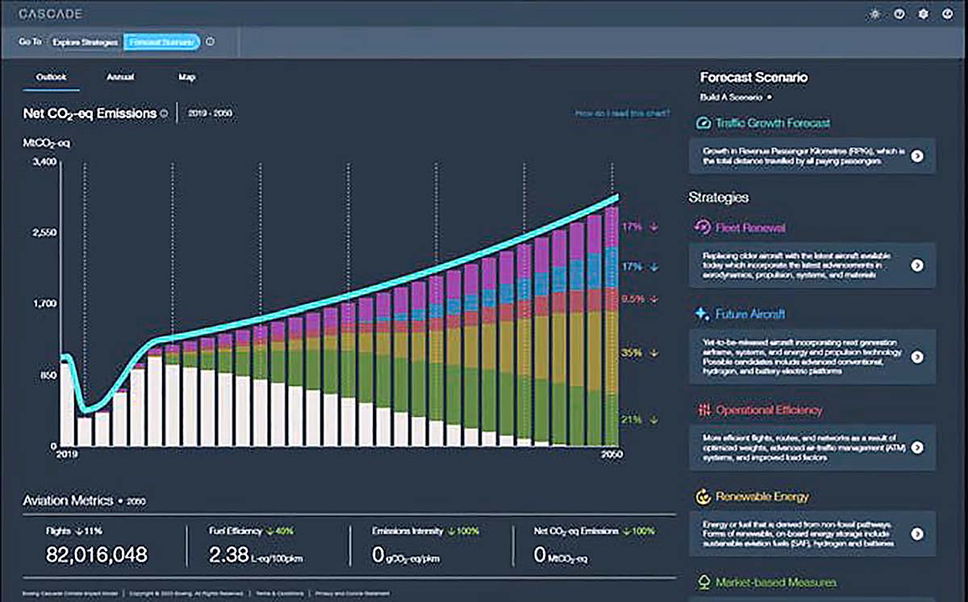Select the Forecast Scenario pill

point(161,42)
